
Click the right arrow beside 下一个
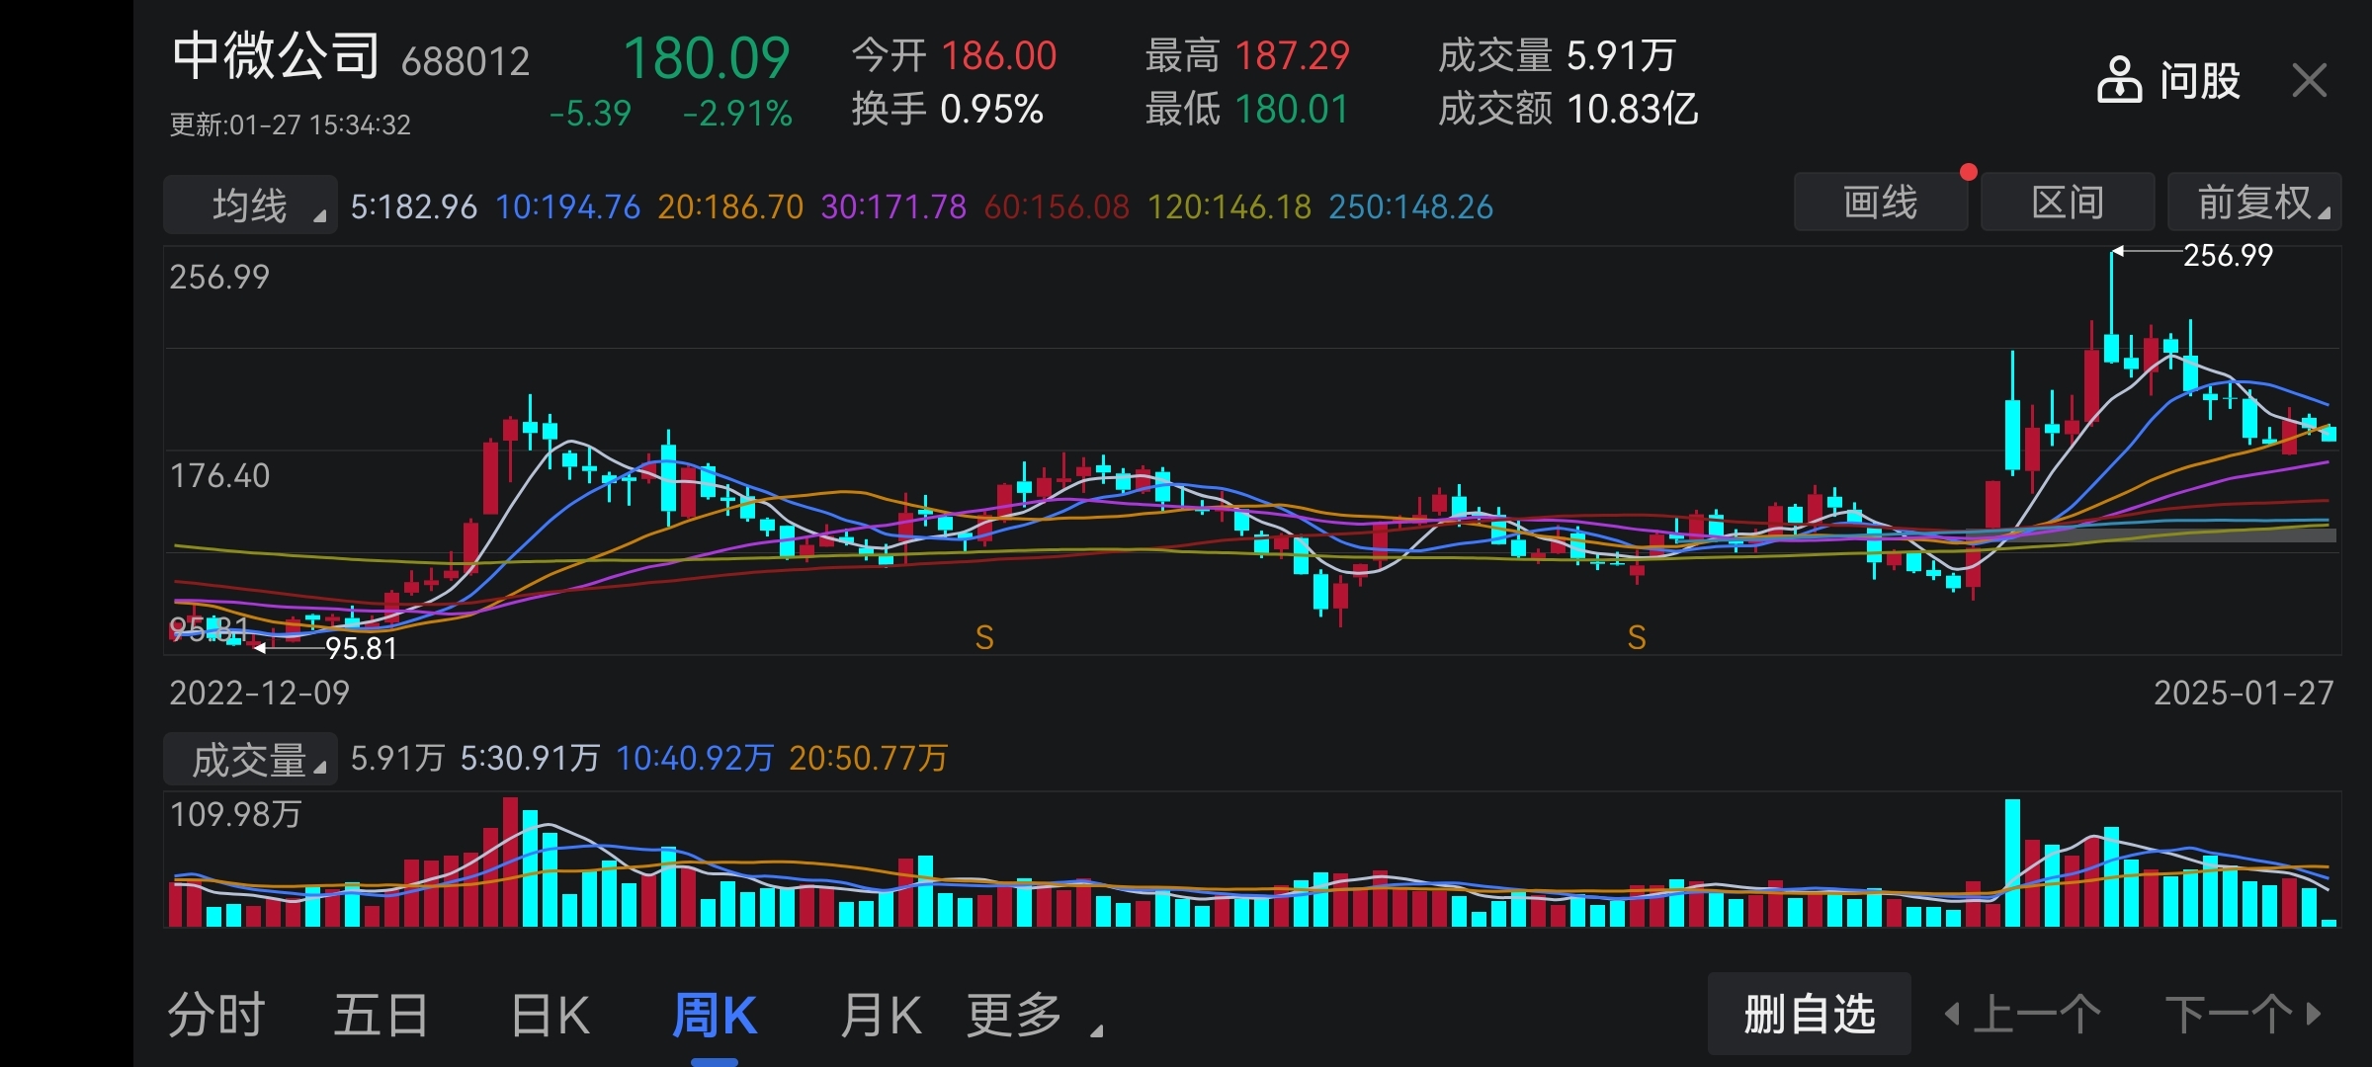(x=2313, y=1014)
